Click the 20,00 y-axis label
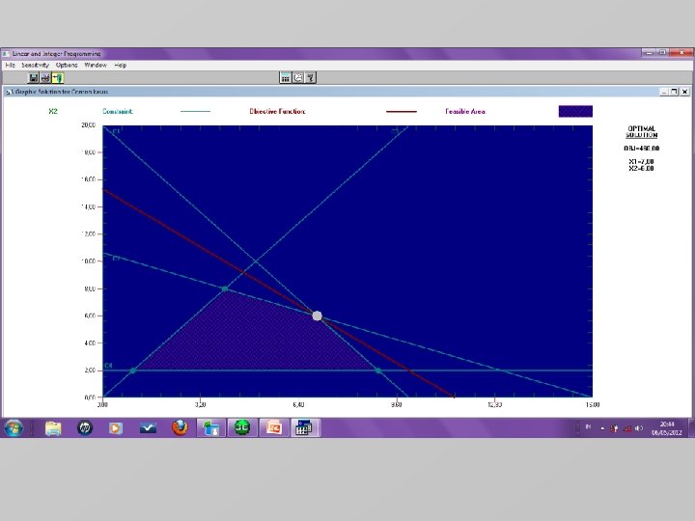This screenshot has height=521, width=695. tap(88, 124)
